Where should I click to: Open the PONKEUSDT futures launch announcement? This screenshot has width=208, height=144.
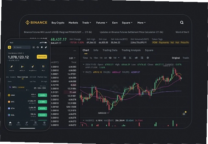click(58, 32)
